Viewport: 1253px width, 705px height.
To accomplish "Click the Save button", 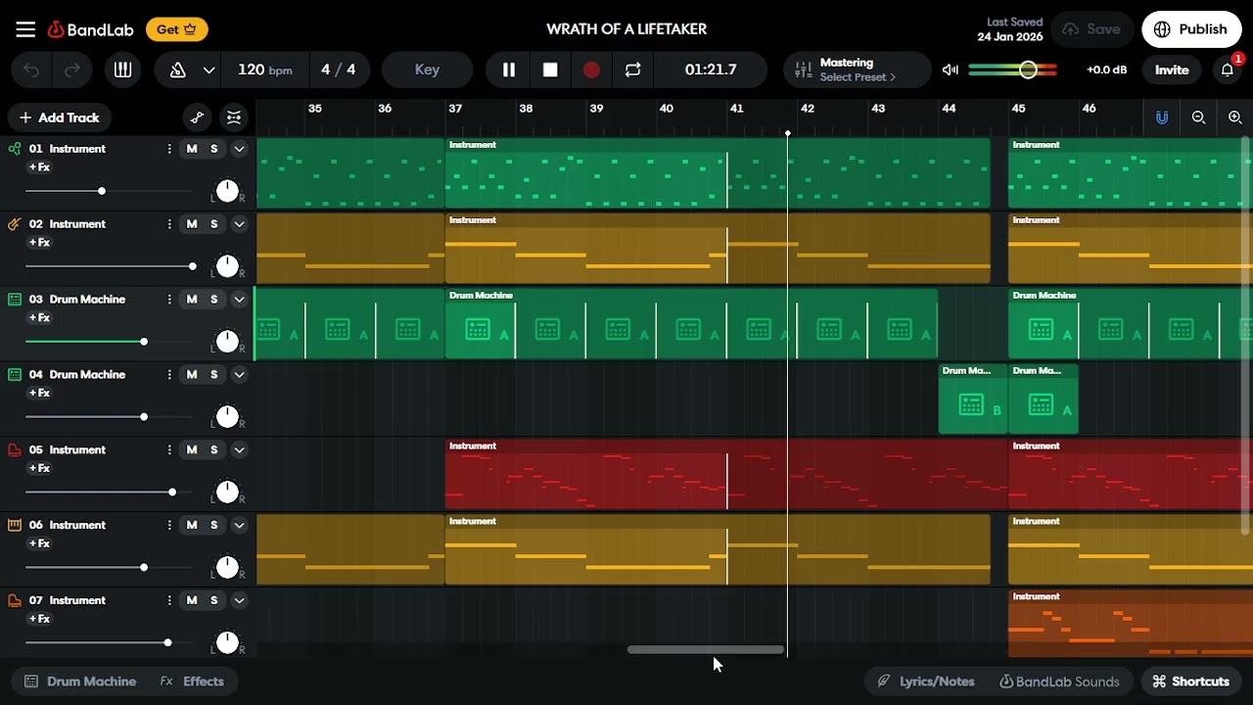I will coord(1092,29).
